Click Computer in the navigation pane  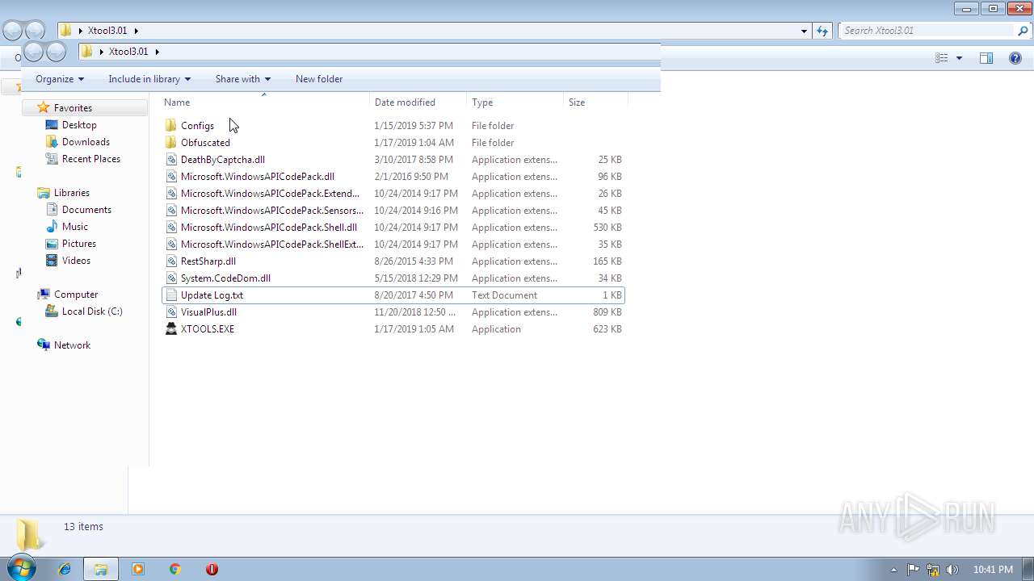(x=76, y=295)
